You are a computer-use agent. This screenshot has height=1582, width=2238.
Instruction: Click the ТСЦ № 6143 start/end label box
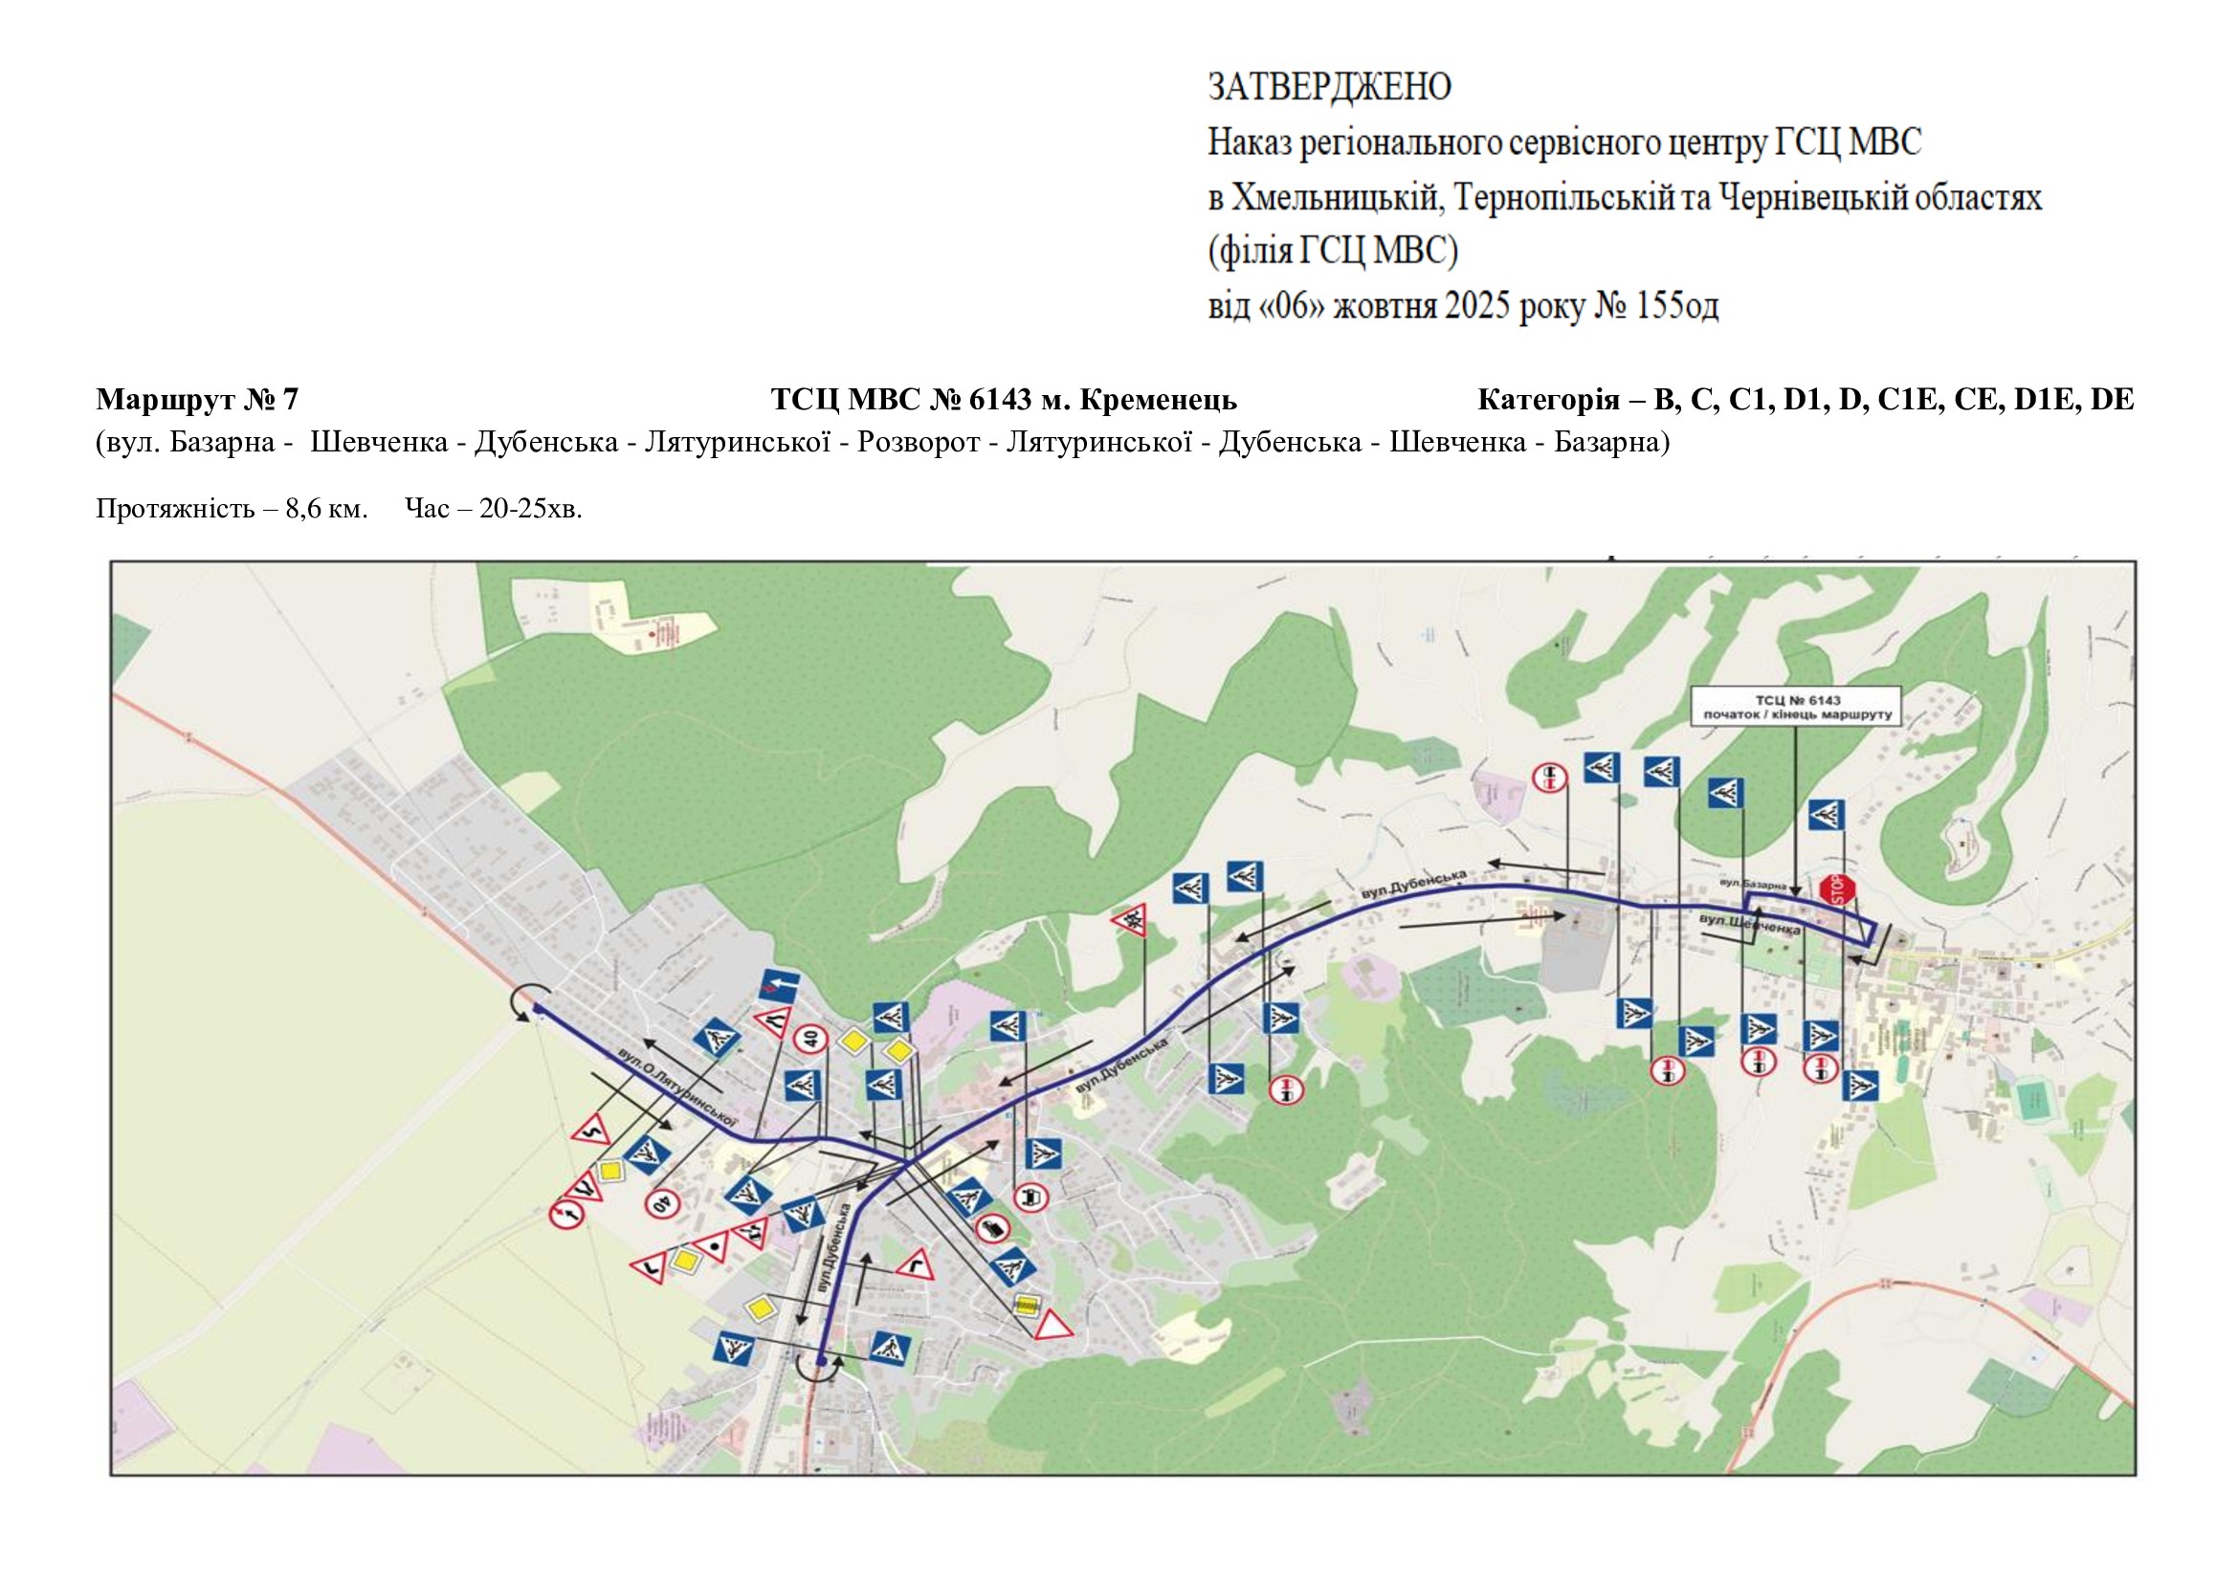tap(1797, 706)
